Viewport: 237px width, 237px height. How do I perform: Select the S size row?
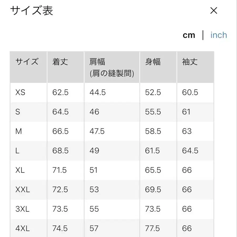(x=17, y=112)
